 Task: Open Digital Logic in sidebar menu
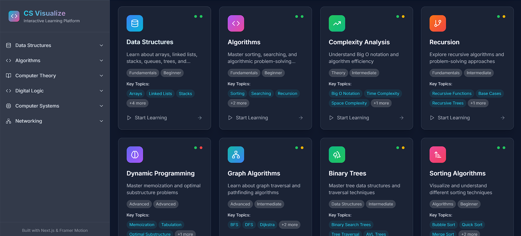click(29, 91)
